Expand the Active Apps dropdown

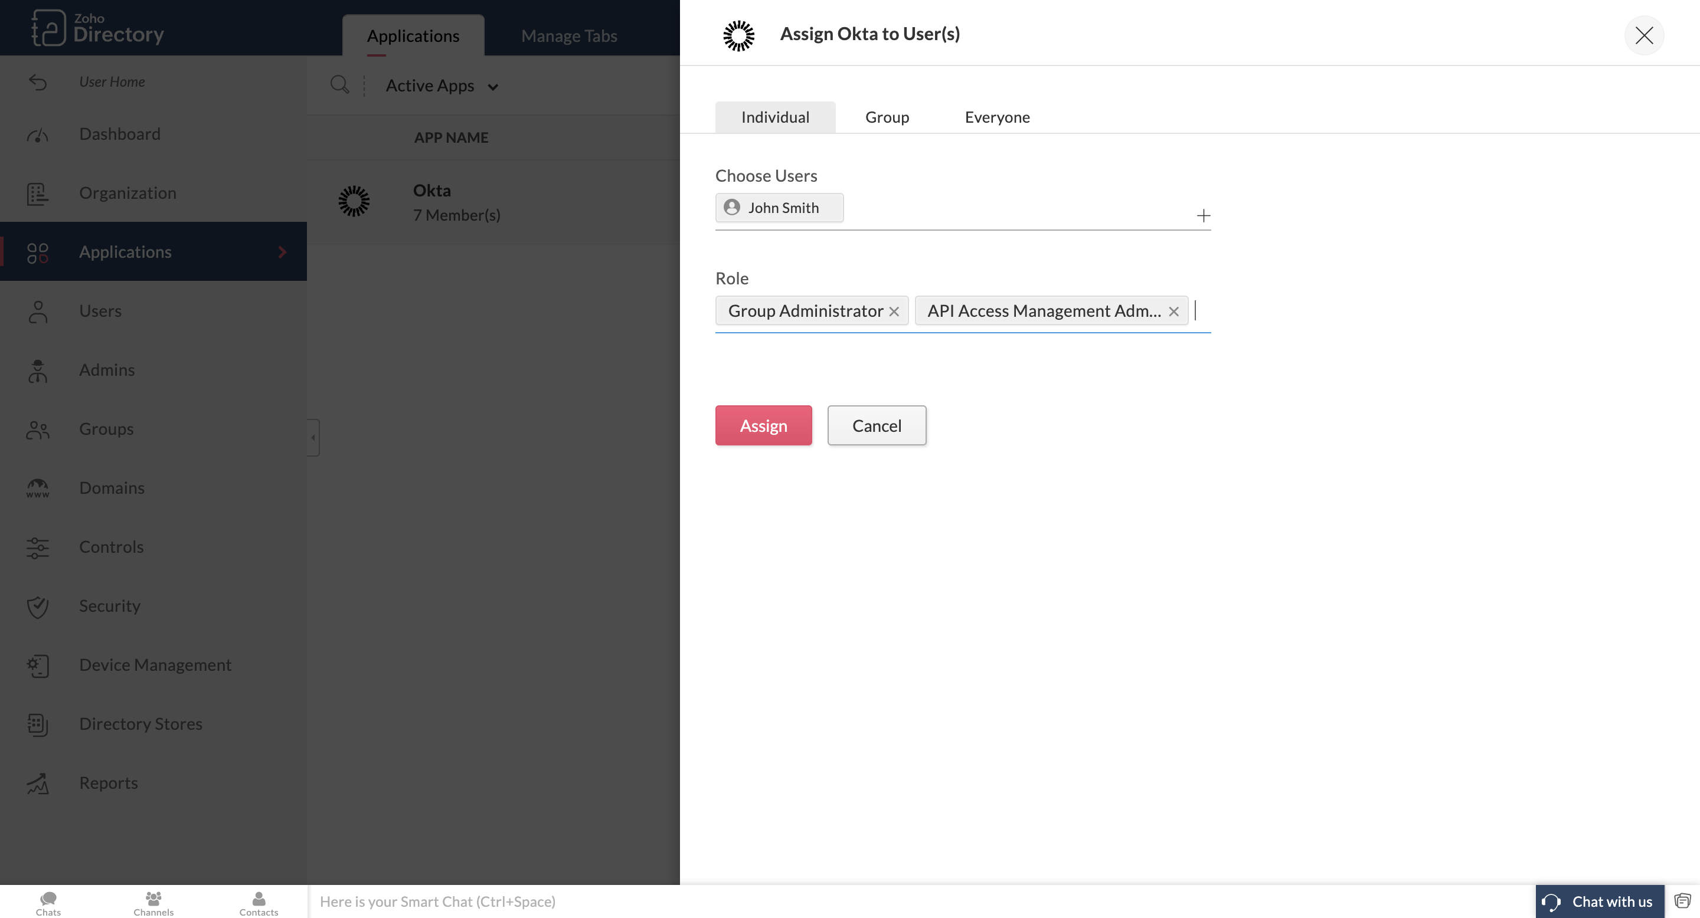point(442,86)
